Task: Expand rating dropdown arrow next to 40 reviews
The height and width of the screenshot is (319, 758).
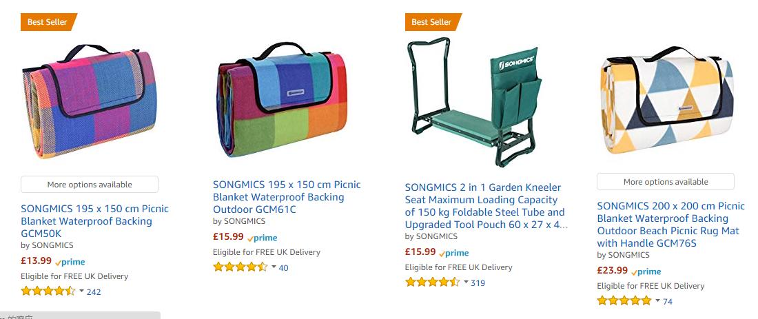Action: coord(274,267)
